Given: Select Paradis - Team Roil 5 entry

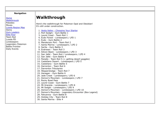Looking at the screenshot, I should click(x=65, y=59).
